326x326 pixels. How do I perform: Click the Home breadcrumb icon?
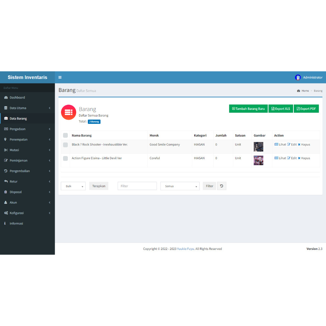click(298, 90)
